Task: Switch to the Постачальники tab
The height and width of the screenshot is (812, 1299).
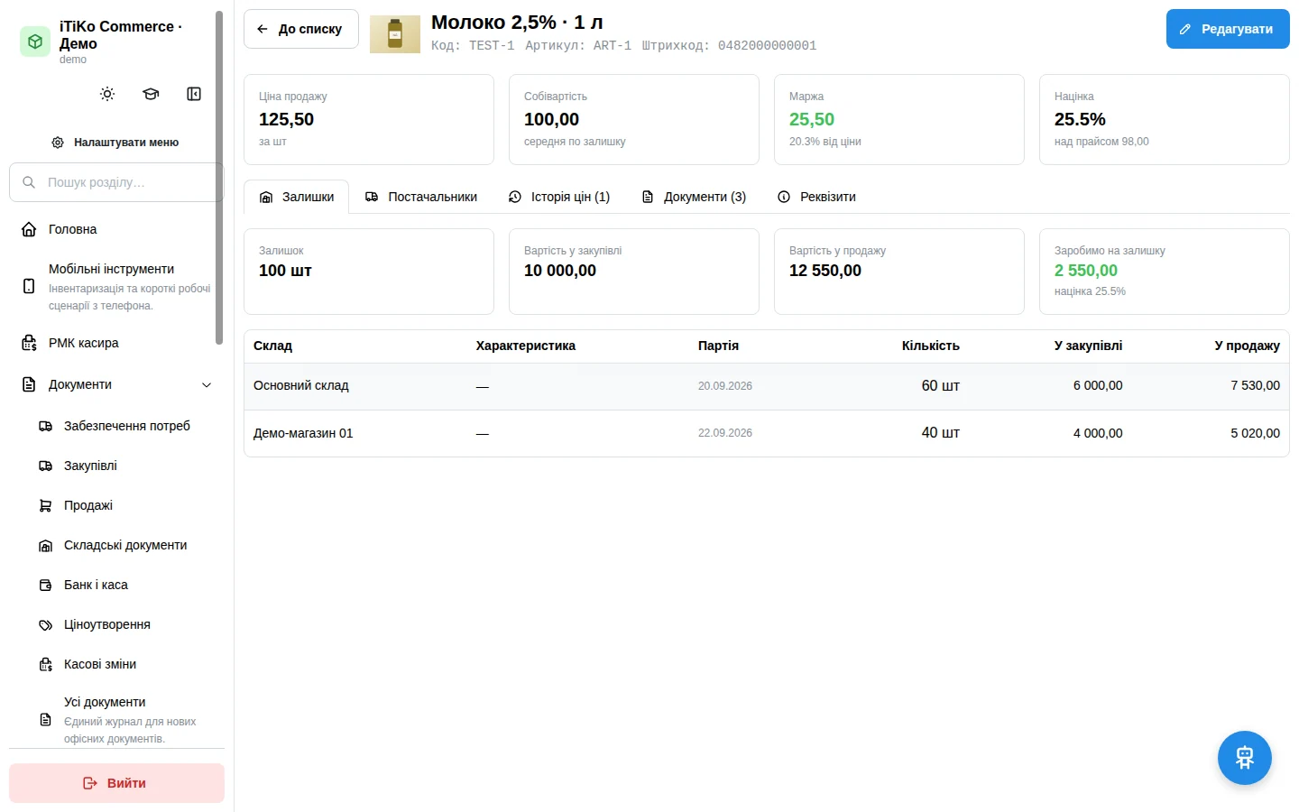Action: coord(421,197)
